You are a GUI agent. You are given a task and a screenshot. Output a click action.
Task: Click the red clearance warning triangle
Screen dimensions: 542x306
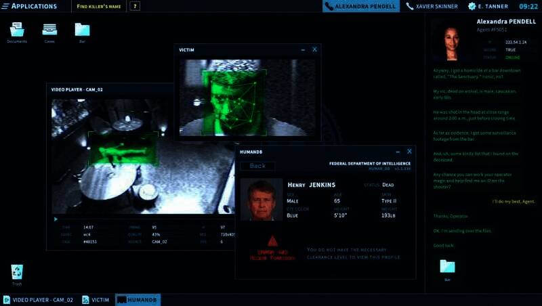point(272,241)
